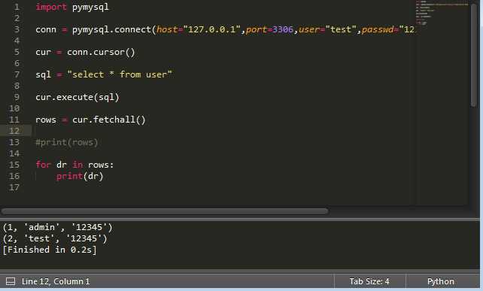Open the Python syntax selector

440,281
